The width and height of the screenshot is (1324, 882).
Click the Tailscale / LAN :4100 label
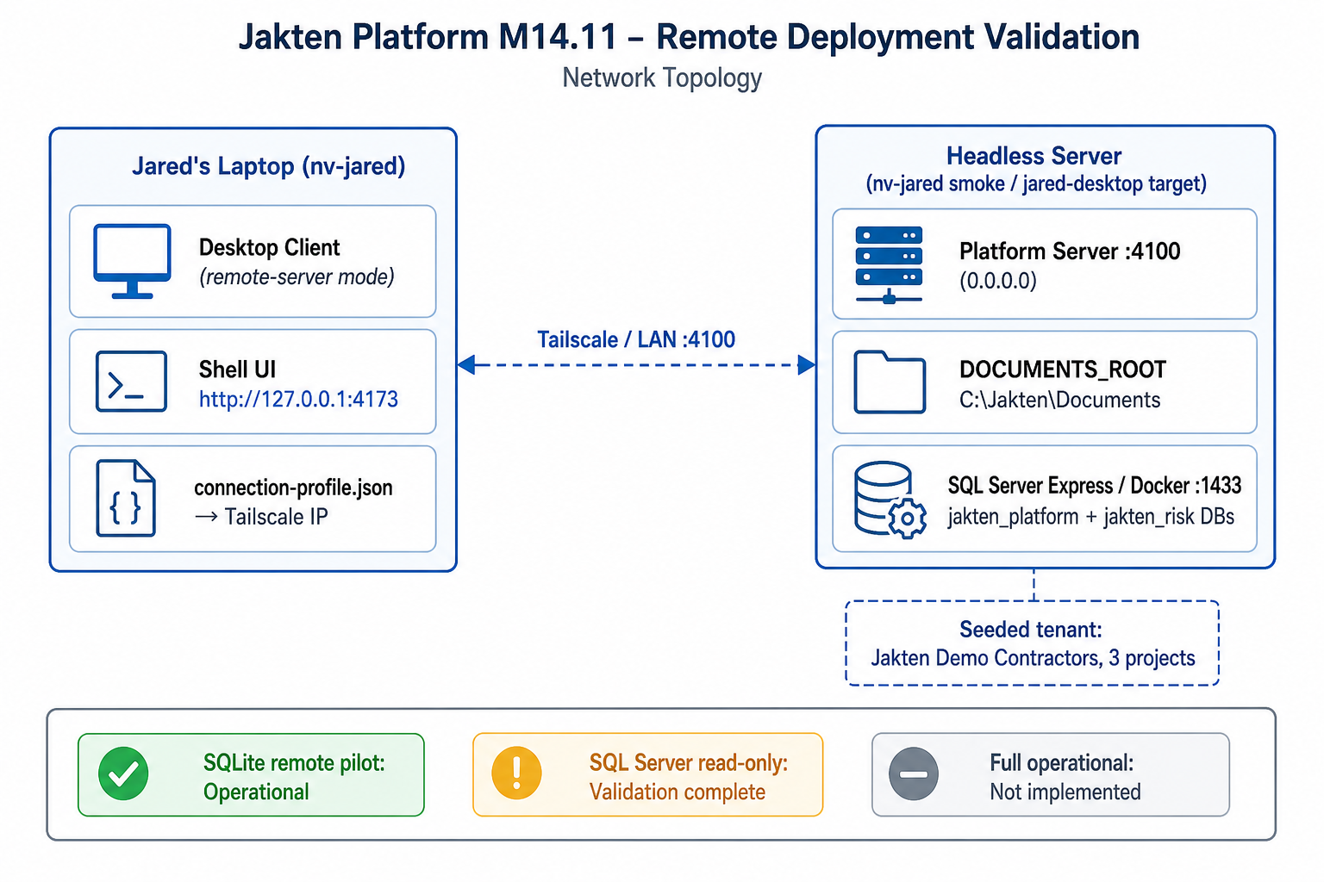tap(636, 340)
